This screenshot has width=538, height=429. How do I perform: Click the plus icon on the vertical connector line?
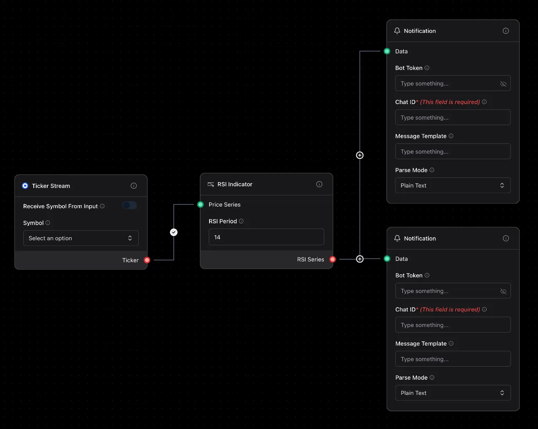360,155
